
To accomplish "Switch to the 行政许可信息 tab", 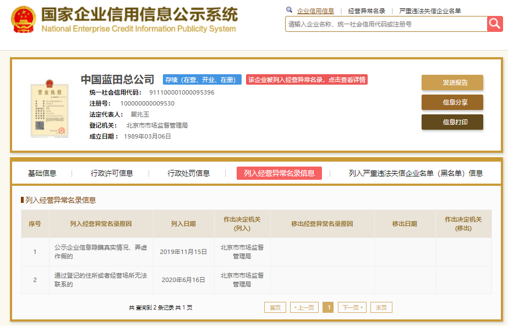I will coord(112,174).
